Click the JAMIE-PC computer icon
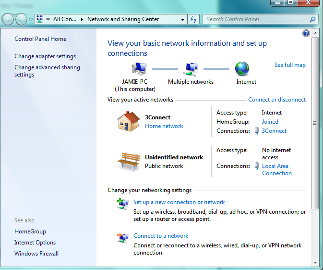The width and height of the screenshot is (323, 270). [138, 69]
